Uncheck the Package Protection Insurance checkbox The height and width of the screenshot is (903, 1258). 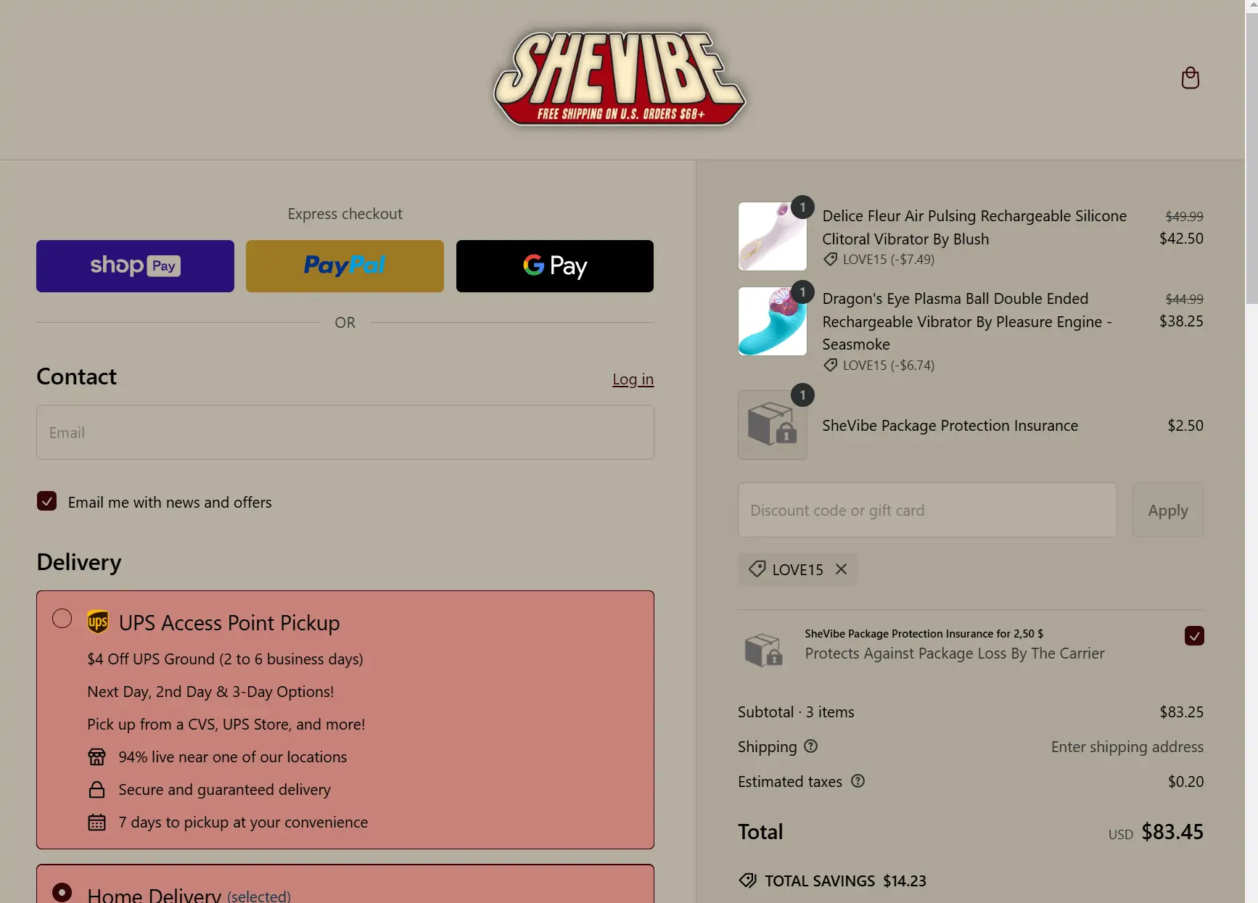tap(1194, 635)
